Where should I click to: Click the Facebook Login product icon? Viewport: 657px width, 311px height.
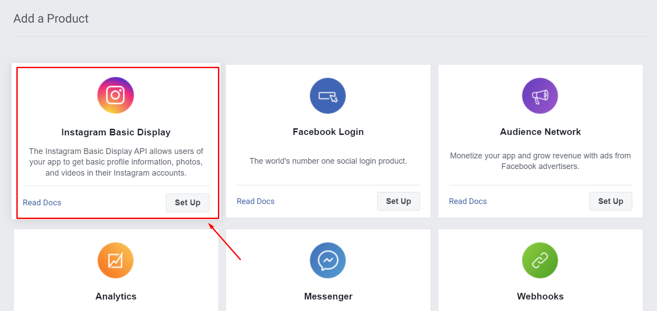[x=328, y=96]
